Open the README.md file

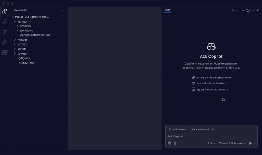[x=26, y=63]
